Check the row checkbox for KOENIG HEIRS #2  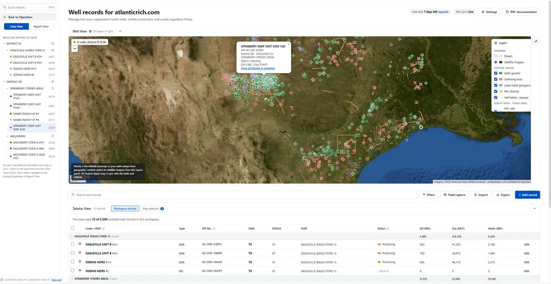[72, 270]
